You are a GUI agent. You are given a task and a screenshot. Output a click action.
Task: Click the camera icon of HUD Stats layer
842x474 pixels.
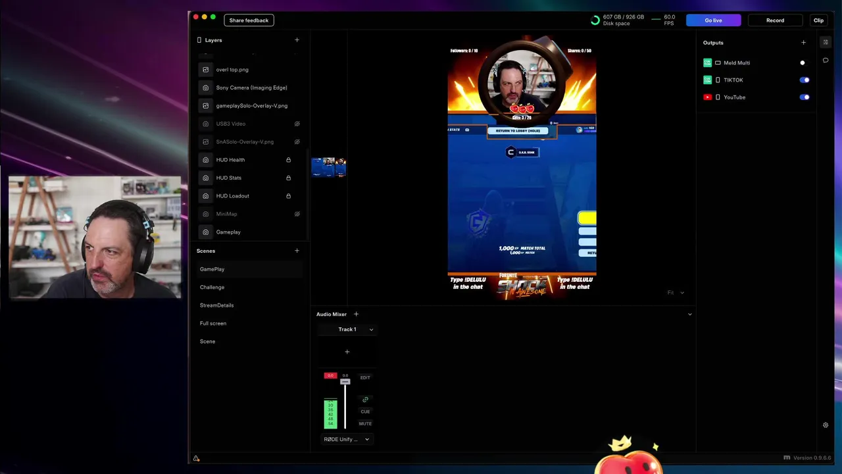tap(206, 178)
